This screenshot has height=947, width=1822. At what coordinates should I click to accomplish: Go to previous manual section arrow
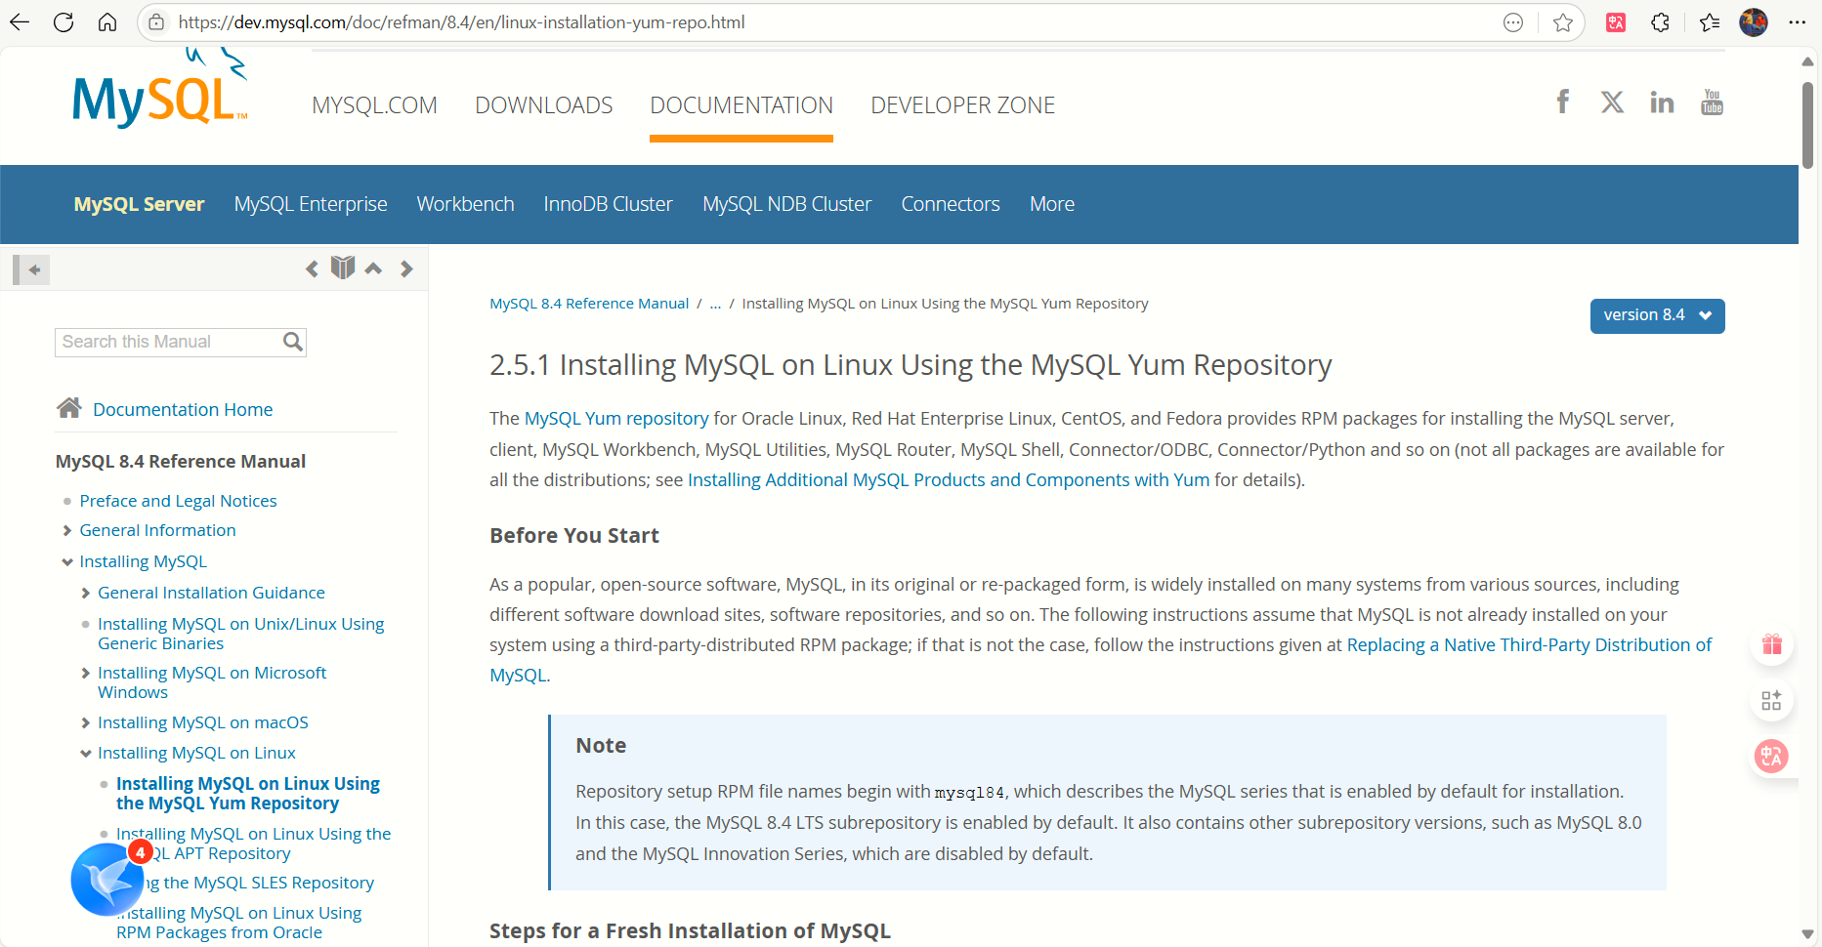click(312, 268)
